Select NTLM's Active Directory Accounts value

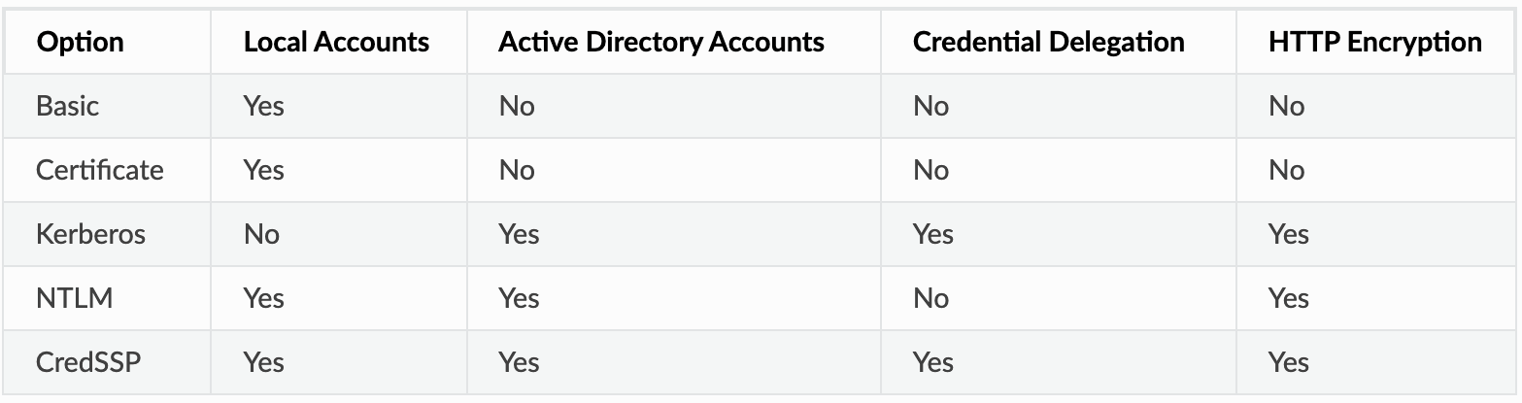click(x=519, y=298)
